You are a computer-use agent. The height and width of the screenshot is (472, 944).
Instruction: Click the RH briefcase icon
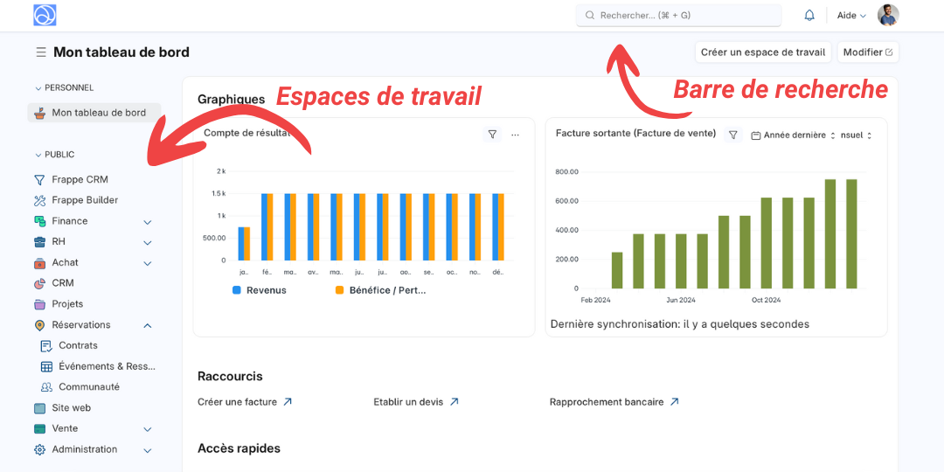(39, 242)
